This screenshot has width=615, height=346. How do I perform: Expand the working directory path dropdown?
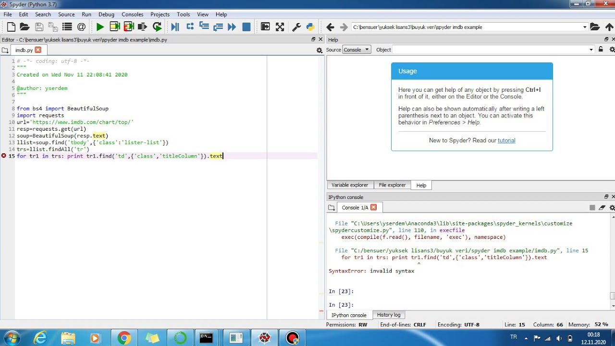click(585, 27)
